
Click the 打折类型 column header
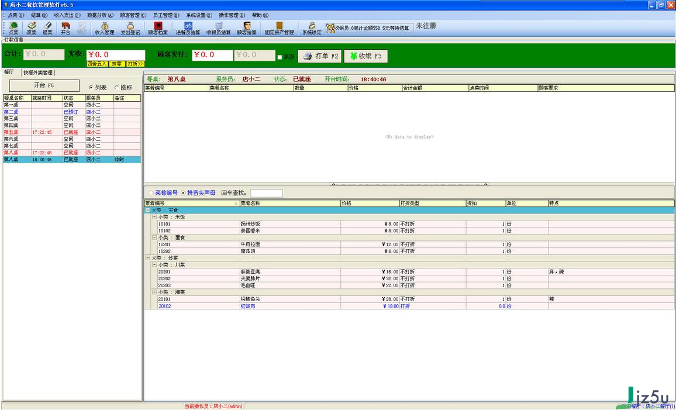click(432, 203)
